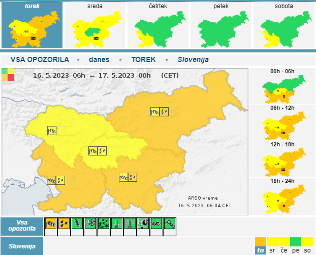316x255 pixels.
Task: Choose the snowflake snow warning icon
Action: 90,224
